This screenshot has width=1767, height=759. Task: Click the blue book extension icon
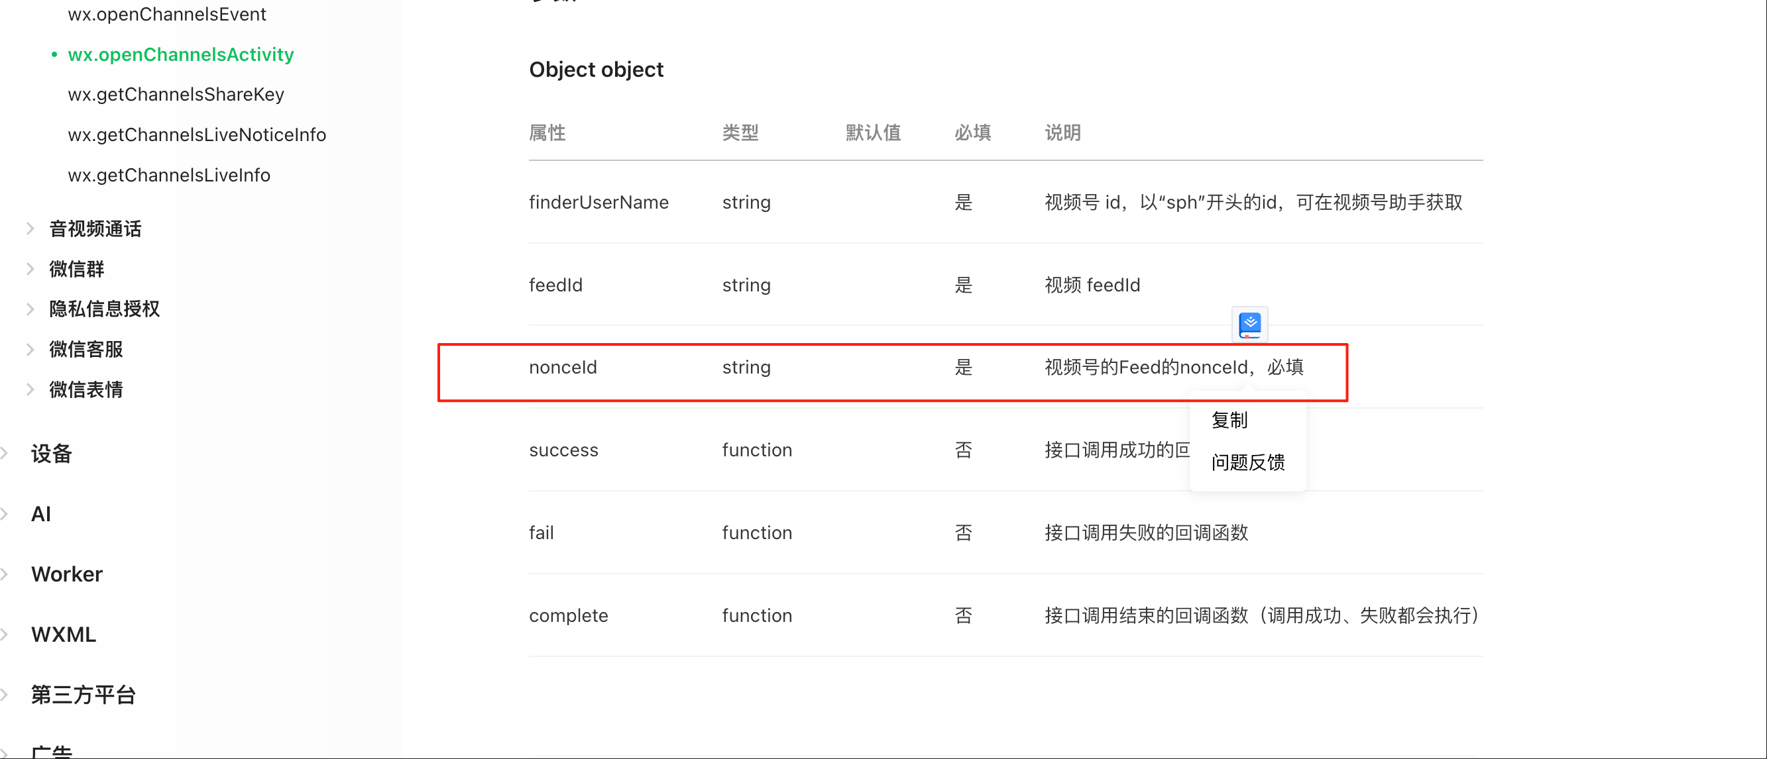[x=1249, y=325]
